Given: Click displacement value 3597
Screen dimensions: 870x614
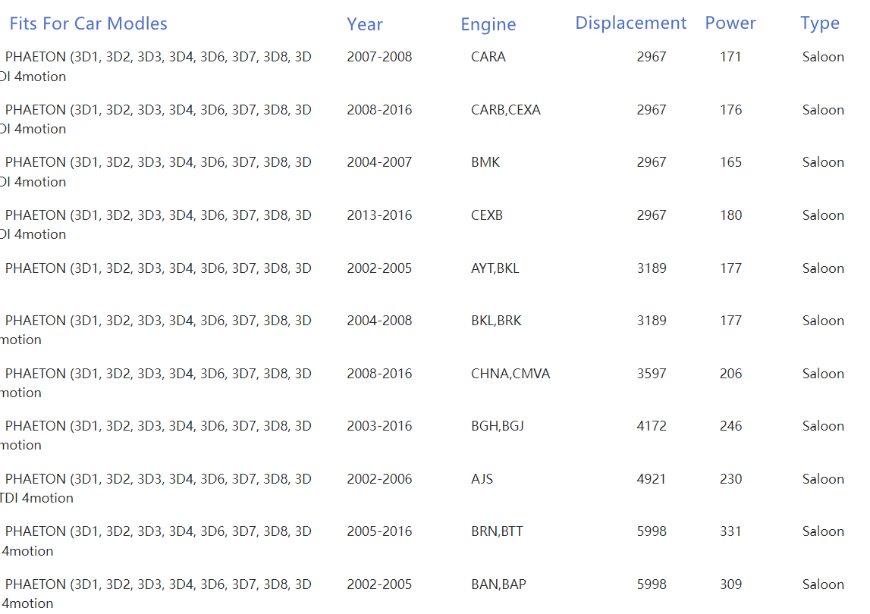Looking at the screenshot, I should 652,374.
